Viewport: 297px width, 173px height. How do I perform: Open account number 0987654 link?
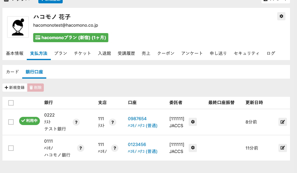click(x=137, y=119)
